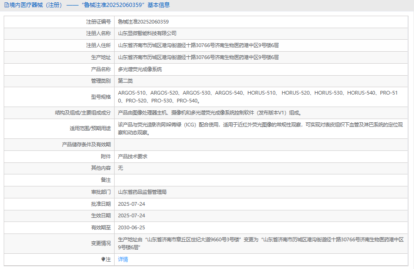Click the expiry date 2030-06-25
Screen dimensions: 414x269
click(132, 227)
